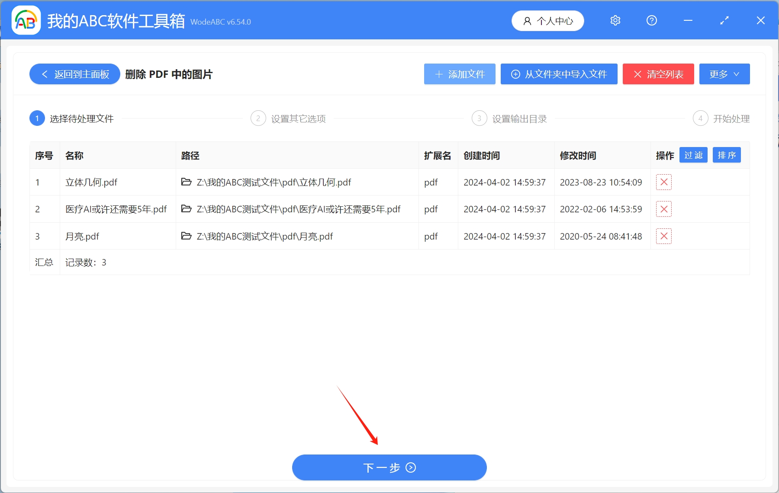
Task: Click 返回到主面板 to go back
Action: [x=74, y=74]
